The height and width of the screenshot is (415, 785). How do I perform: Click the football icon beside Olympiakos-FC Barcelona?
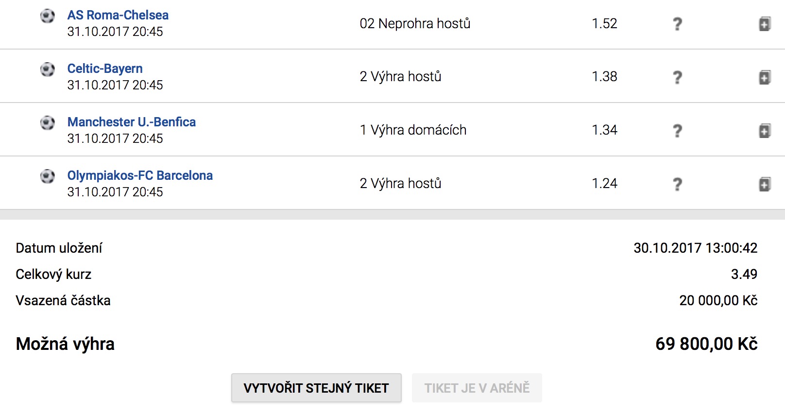[x=47, y=176]
